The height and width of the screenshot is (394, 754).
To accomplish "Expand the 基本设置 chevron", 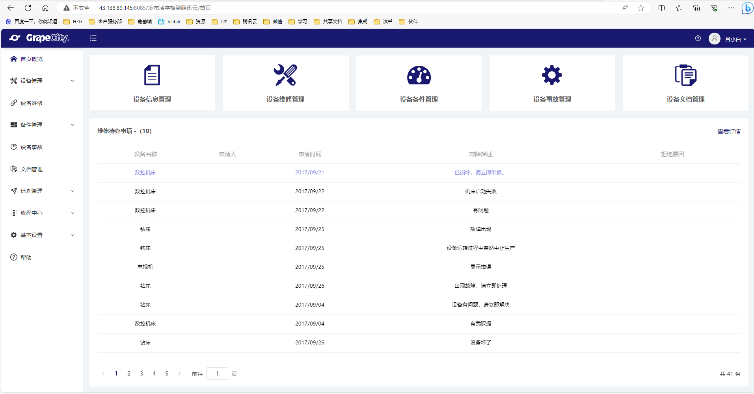I will pyautogui.click(x=73, y=235).
